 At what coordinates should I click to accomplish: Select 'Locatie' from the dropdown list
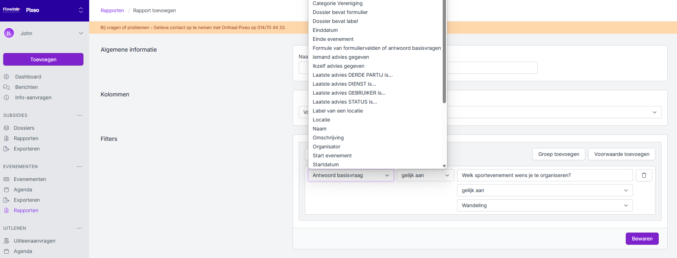321,120
